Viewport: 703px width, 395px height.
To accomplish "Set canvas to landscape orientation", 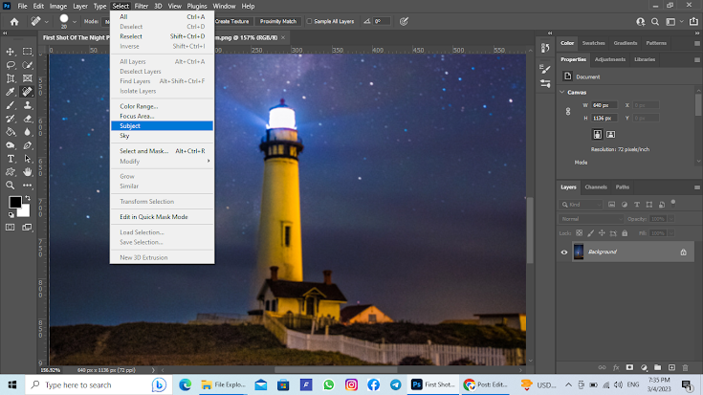I will click(x=610, y=134).
